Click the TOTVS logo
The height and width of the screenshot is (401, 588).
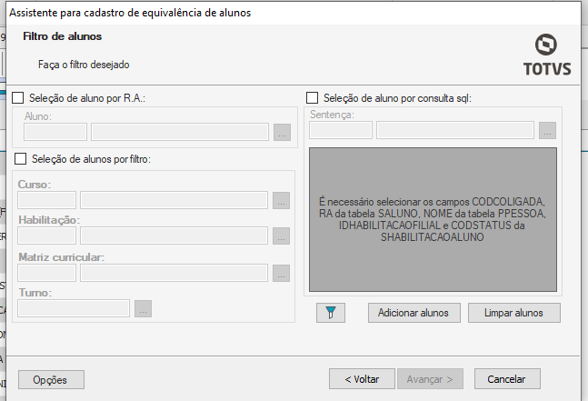click(x=546, y=55)
